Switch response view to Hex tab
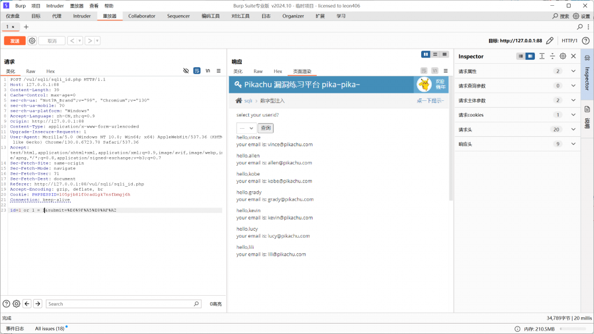 (x=278, y=71)
